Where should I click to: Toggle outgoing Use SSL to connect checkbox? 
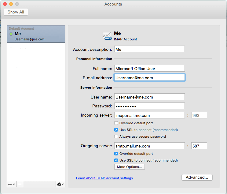(x=116, y=160)
